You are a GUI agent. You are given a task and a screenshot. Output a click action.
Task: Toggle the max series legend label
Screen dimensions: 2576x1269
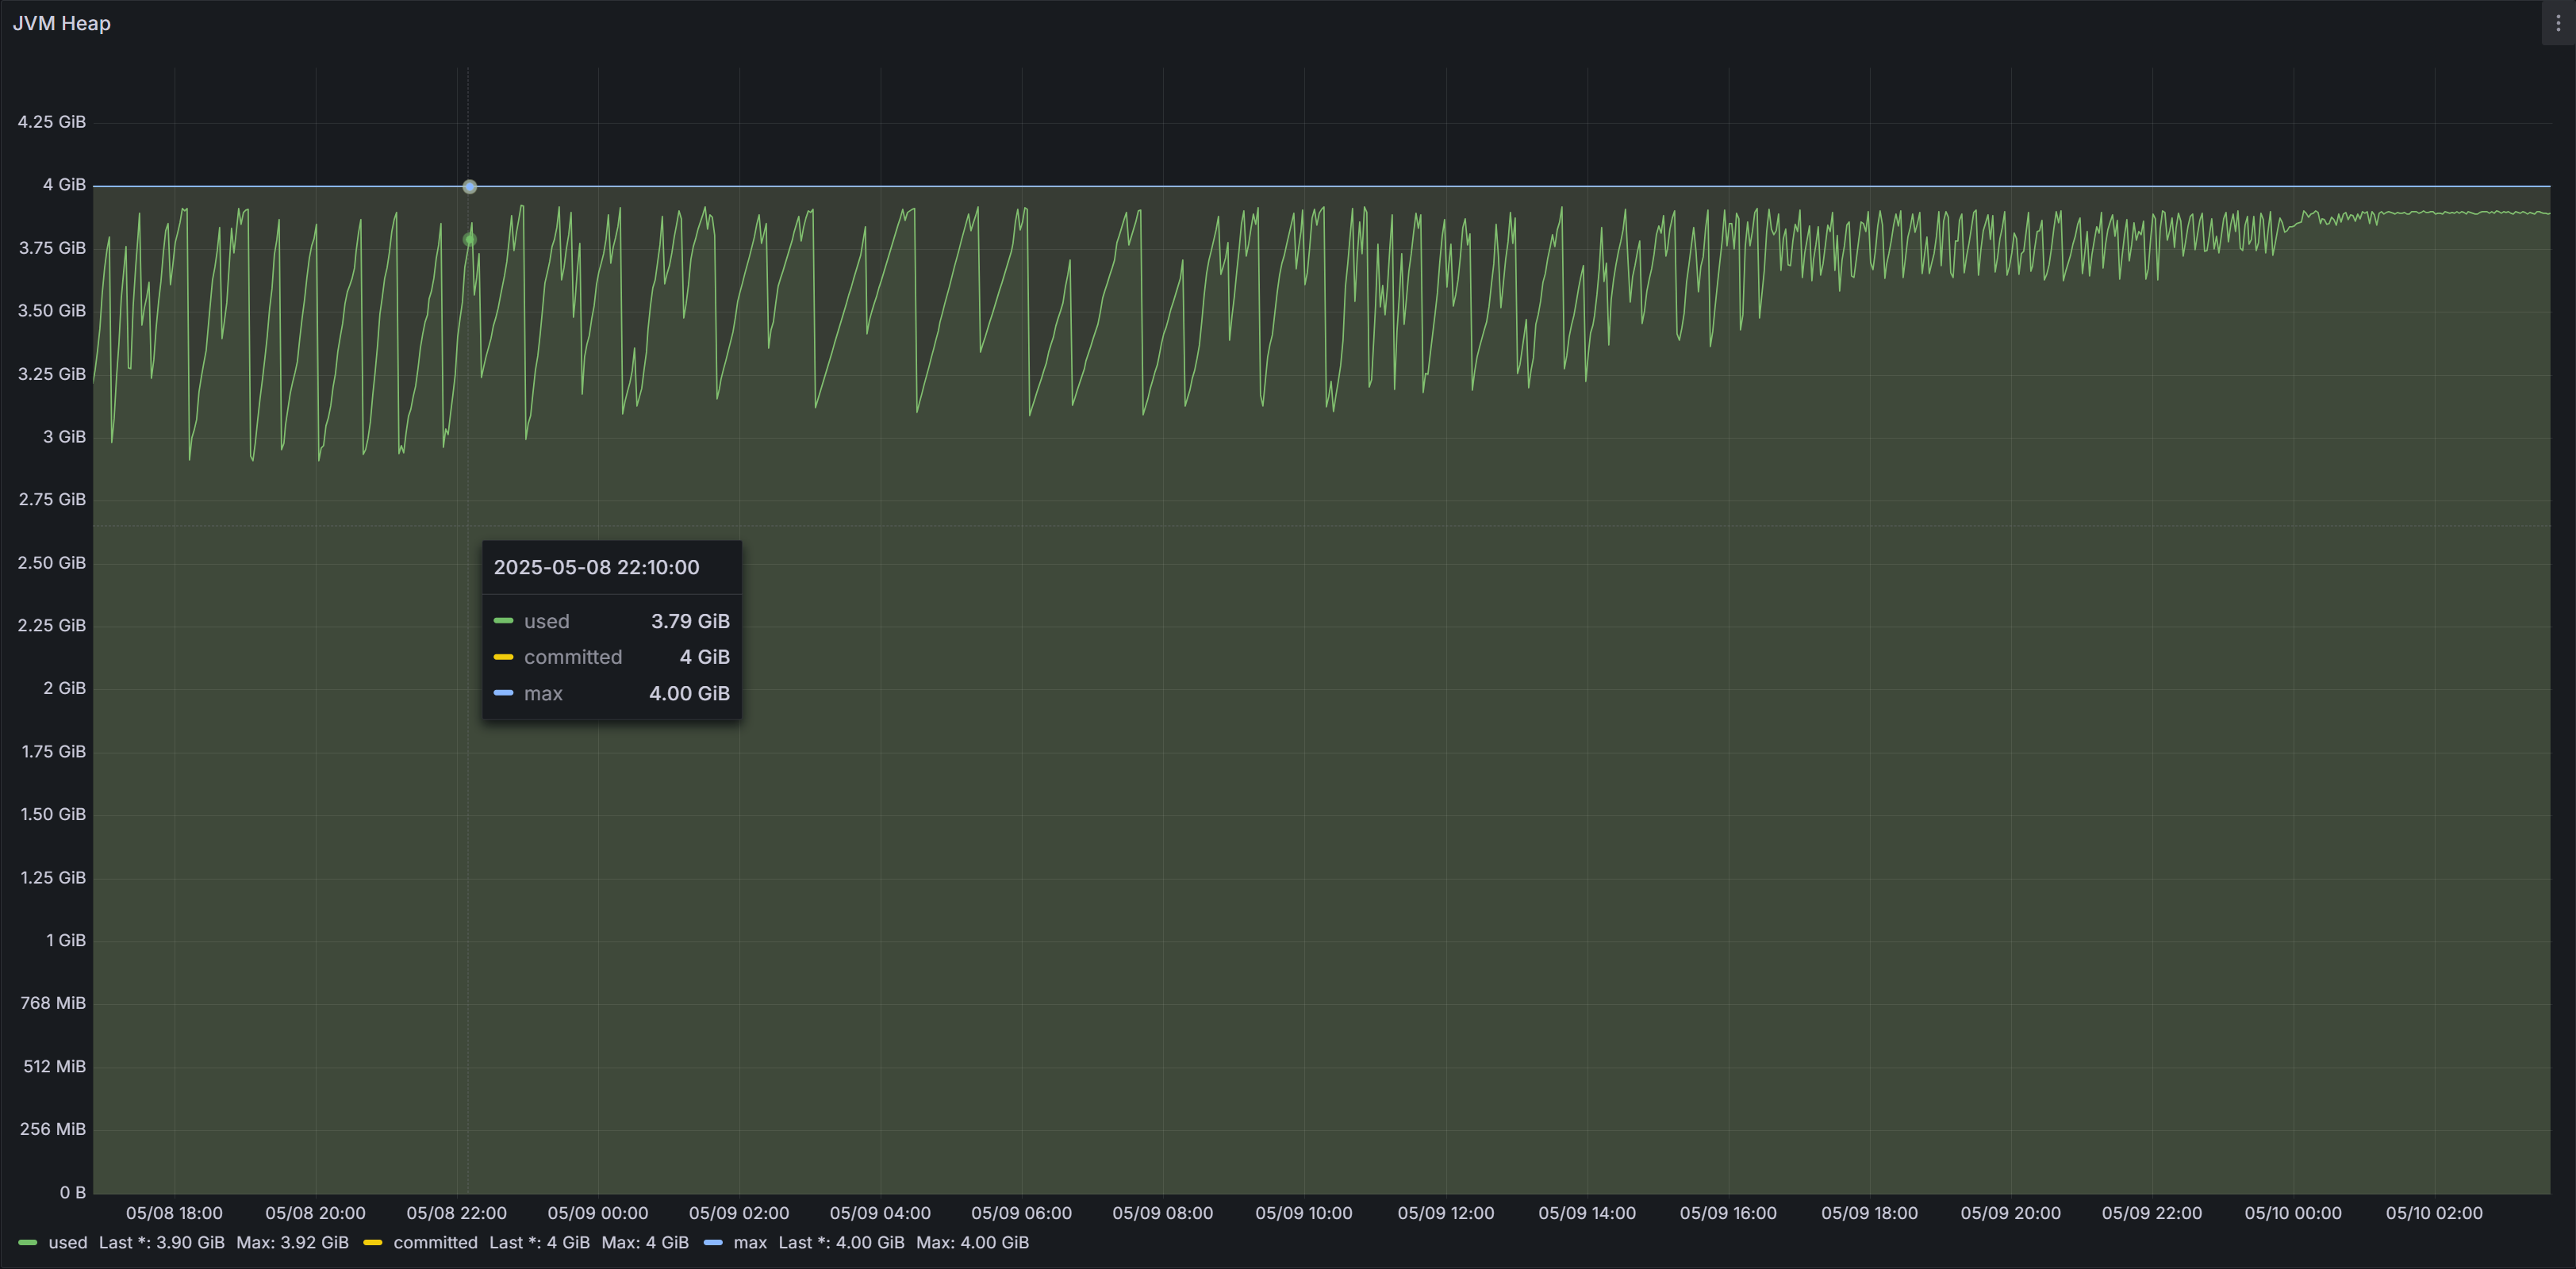[750, 1243]
